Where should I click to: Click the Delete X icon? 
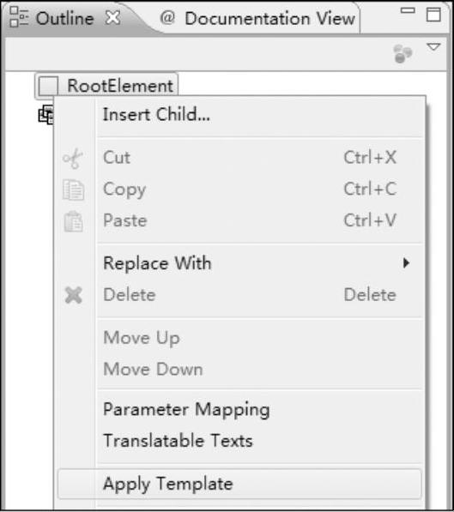pos(74,295)
